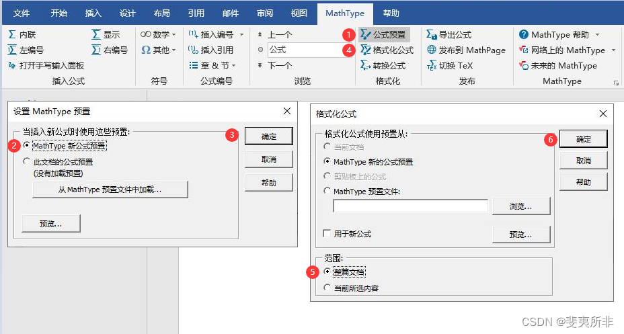The width and height of the screenshot is (624, 334).
Task: Toggle TeX with 切换 TeX
Action: 450,66
